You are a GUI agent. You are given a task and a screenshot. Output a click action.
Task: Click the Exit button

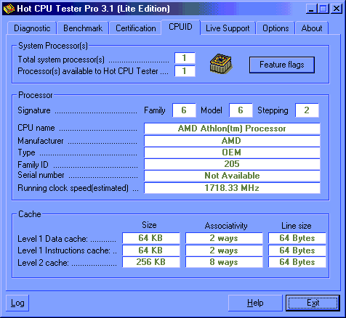tap(313, 303)
